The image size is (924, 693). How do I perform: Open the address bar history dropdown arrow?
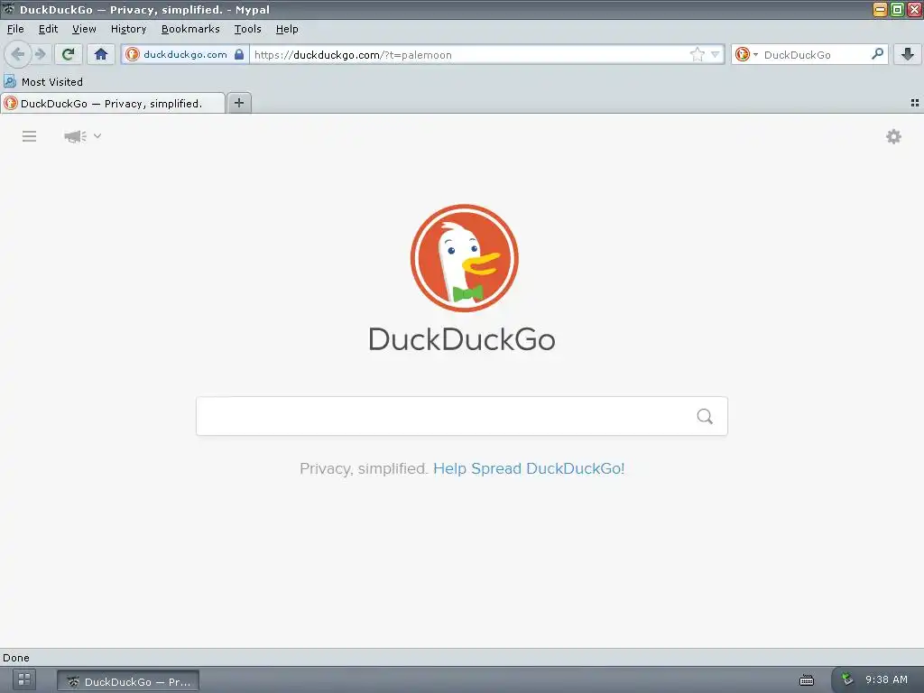click(716, 54)
